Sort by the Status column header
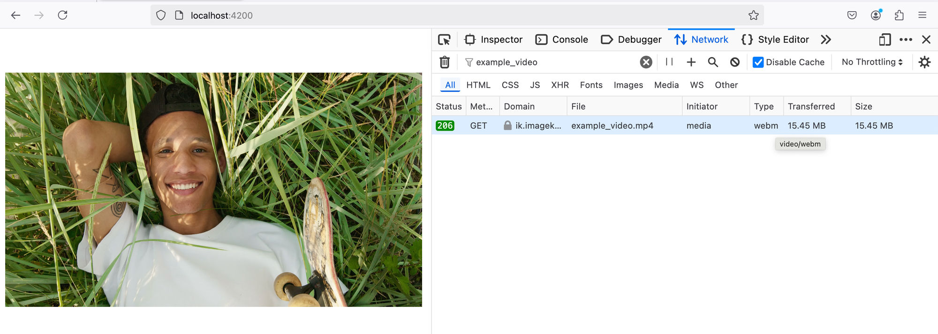This screenshot has width=938, height=334. tap(449, 106)
